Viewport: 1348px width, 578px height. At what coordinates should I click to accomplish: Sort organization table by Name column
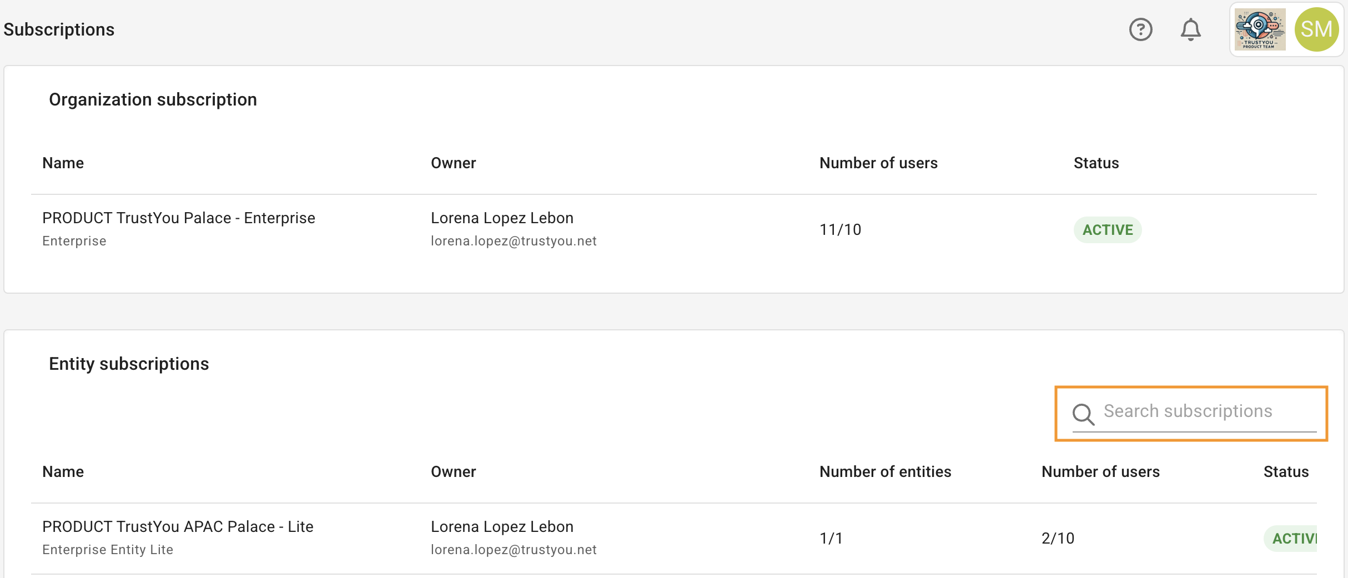click(x=63, y=163)
